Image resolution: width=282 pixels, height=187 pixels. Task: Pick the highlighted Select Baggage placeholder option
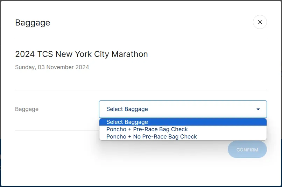point(183,122)
